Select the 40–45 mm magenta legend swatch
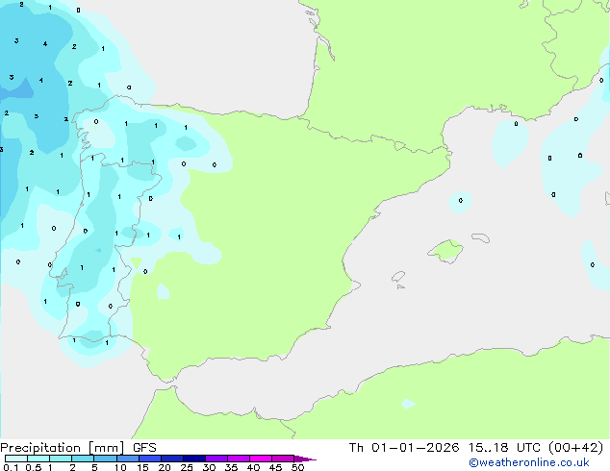 [x=261, y=459]
